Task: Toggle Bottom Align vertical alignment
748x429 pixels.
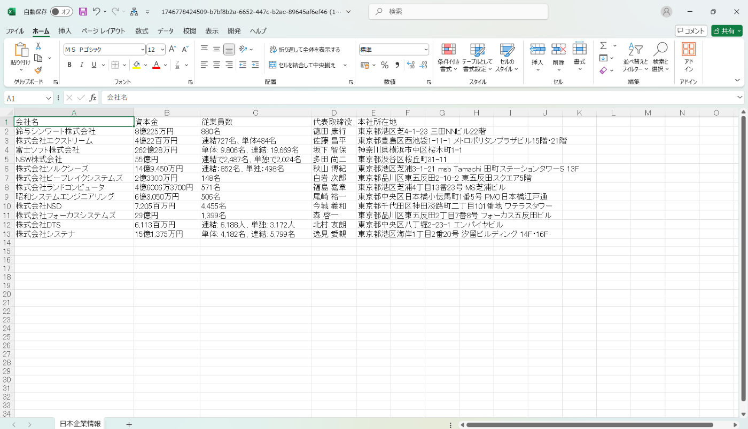Action: (229, 50)
